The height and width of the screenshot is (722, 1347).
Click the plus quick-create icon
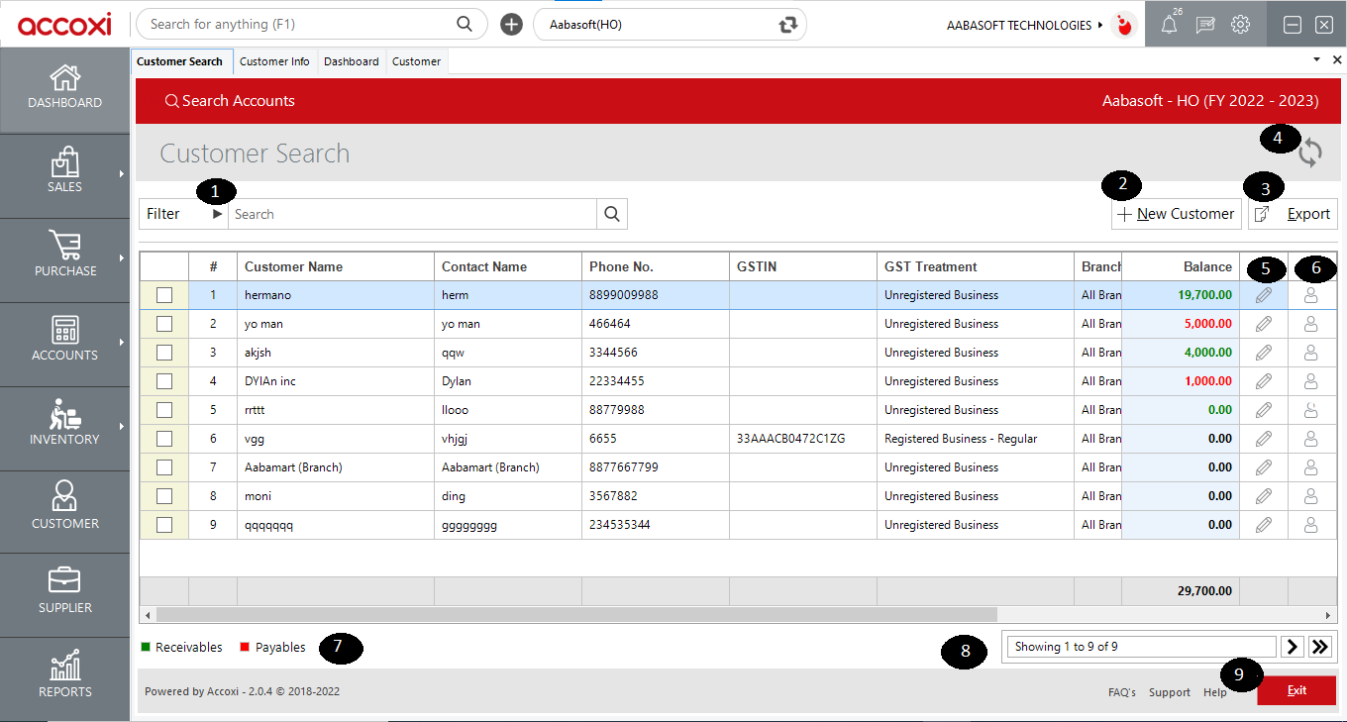coord(511,25)
